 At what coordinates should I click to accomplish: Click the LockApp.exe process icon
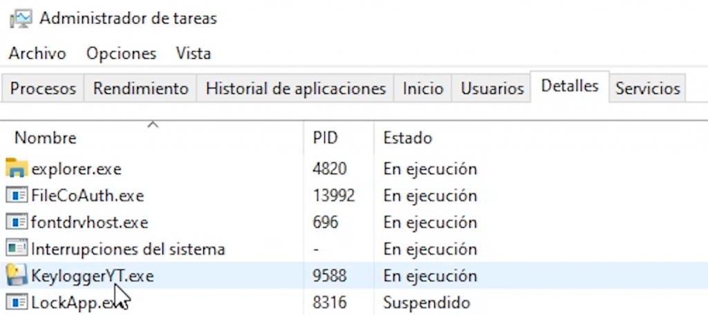(x=17, y=302)
